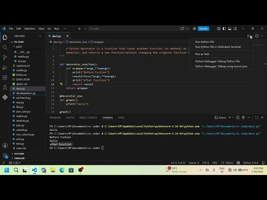Open Copilot status icon in status bar
267x200 pixels.
[x=238, y=163]
